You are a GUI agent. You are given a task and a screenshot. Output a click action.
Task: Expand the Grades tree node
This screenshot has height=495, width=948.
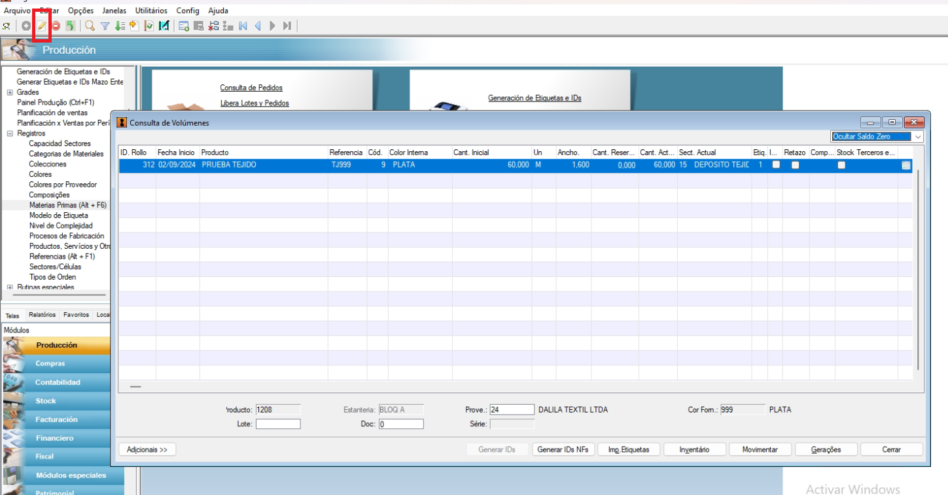[x=10, y=92]
